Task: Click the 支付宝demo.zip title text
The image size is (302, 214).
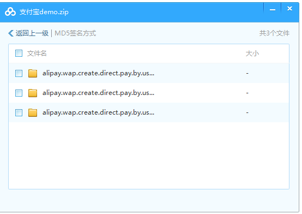Action: [44, 12]
